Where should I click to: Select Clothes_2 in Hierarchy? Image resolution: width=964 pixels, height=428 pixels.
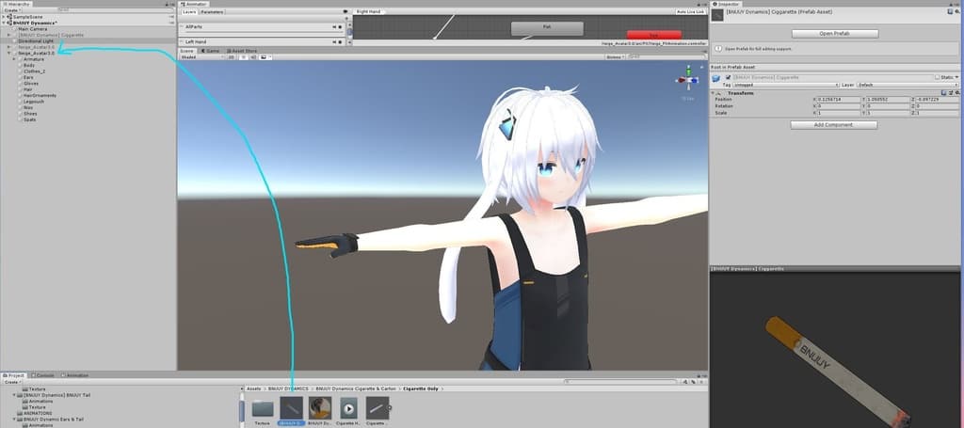35,71
